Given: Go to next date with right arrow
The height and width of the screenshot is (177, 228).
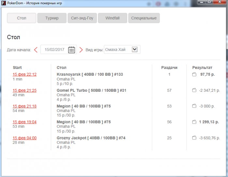Looking at the screenshot, I should (x=81, y=50).
